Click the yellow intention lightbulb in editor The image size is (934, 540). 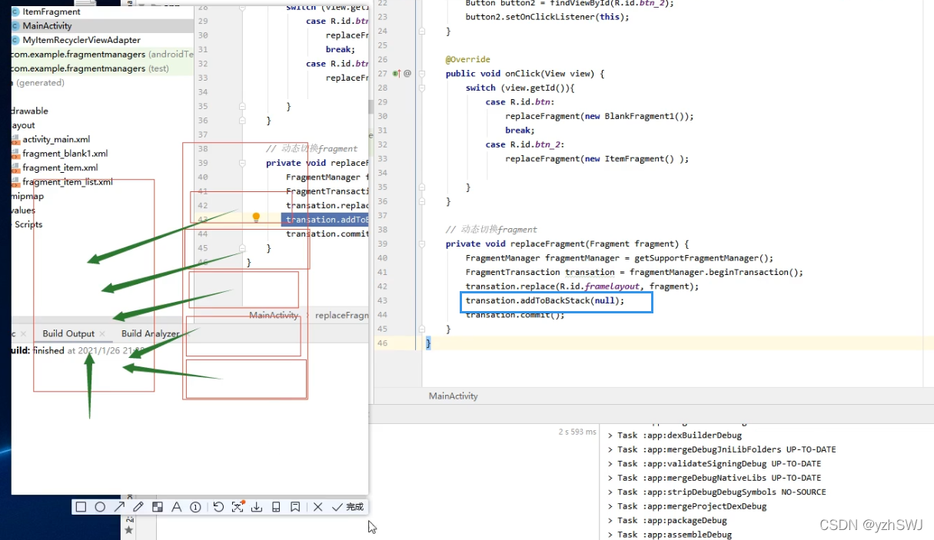point(256,217)
